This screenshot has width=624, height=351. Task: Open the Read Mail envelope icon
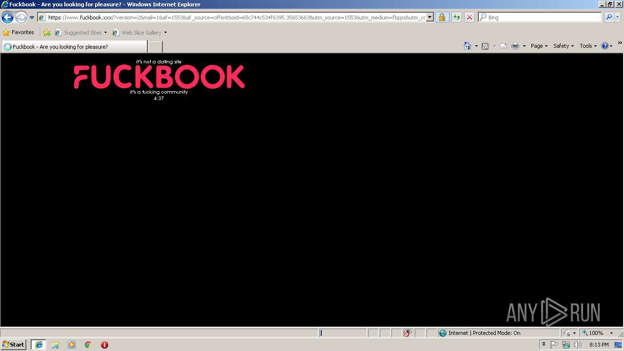[x=504, y=46]
